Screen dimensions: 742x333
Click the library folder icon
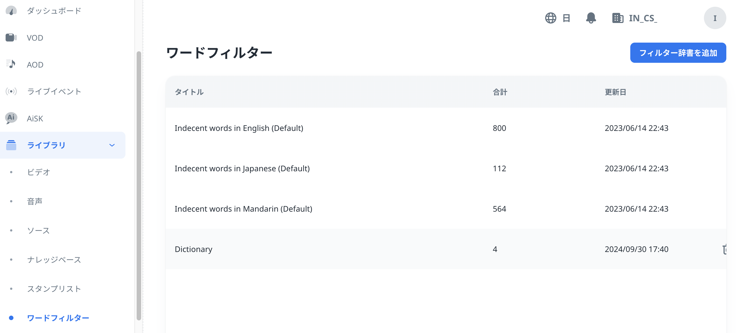pos(11,145)
